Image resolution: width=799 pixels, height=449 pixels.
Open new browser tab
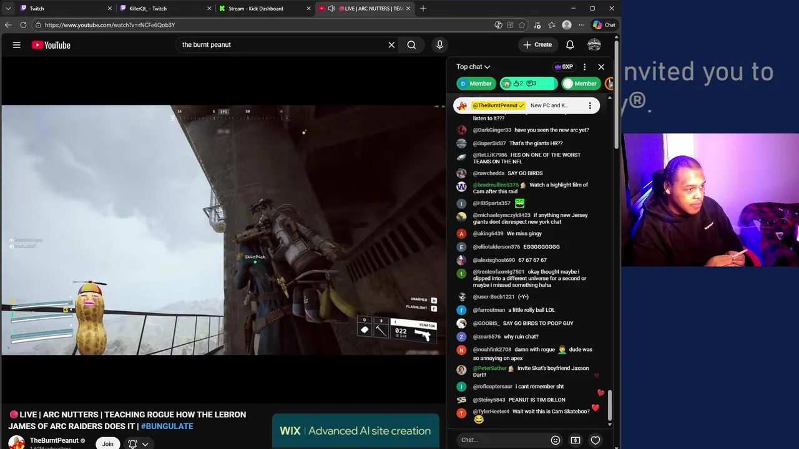[x=423, y=8]
